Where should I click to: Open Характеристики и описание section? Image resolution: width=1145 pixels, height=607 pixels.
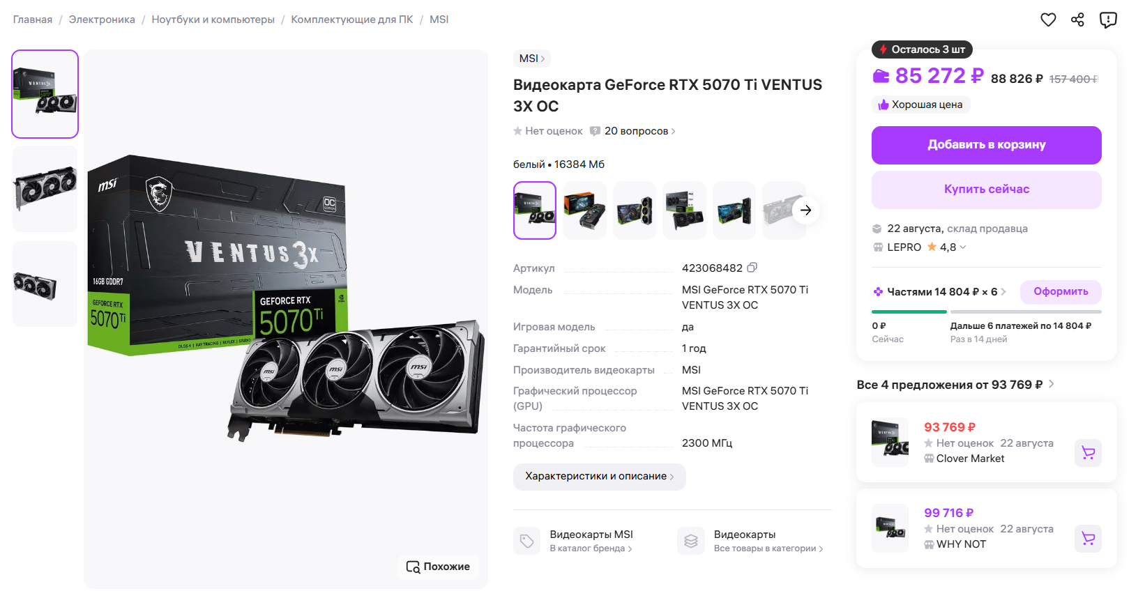(599, 477)
